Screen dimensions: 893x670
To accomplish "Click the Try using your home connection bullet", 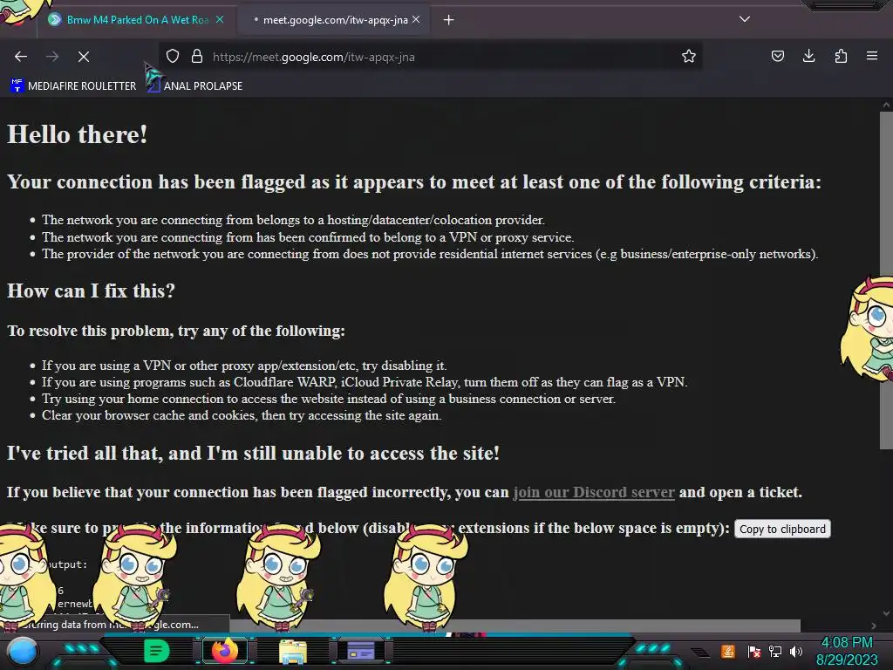I will pos(329,399).
